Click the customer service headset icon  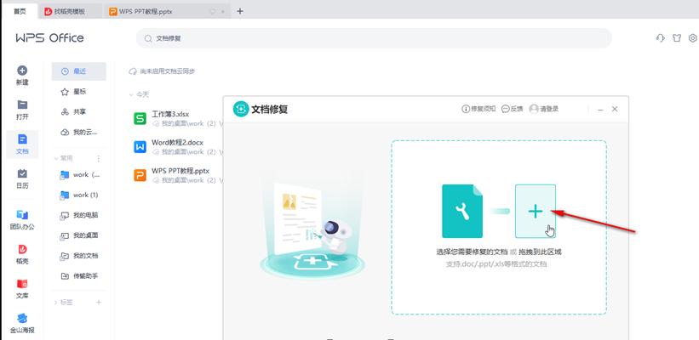pos(660,38)
